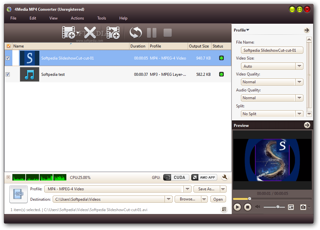Click the Profile panel scrollbar up arrow

tap(309, 39)
